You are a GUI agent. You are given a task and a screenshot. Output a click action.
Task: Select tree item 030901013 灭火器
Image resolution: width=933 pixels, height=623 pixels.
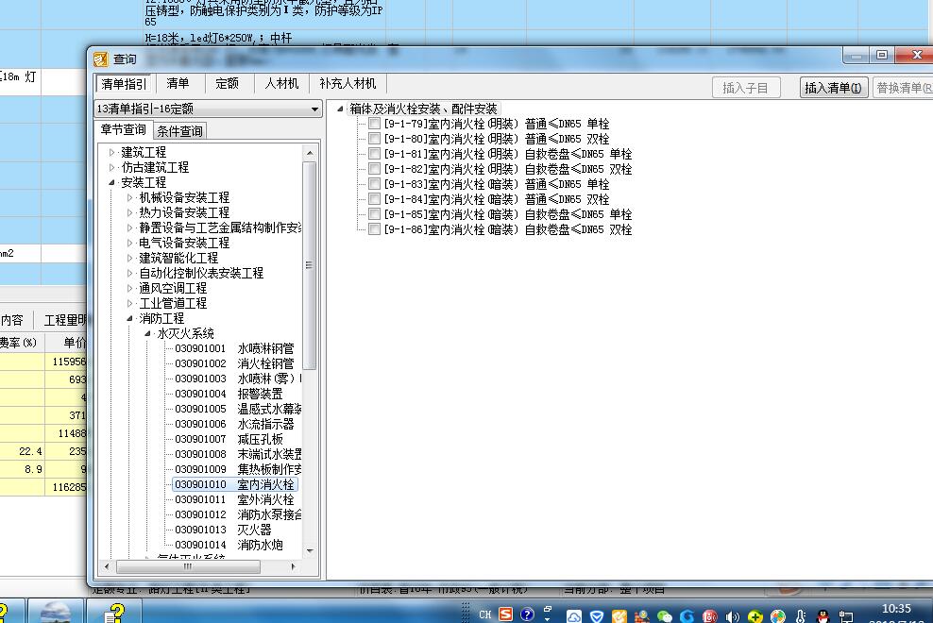tap(223, 530)
